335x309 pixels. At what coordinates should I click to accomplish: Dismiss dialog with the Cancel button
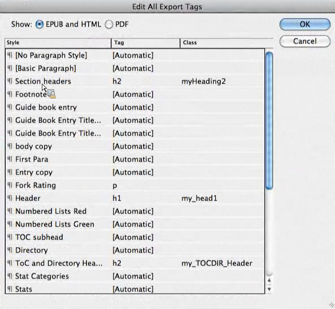point(305,41)
